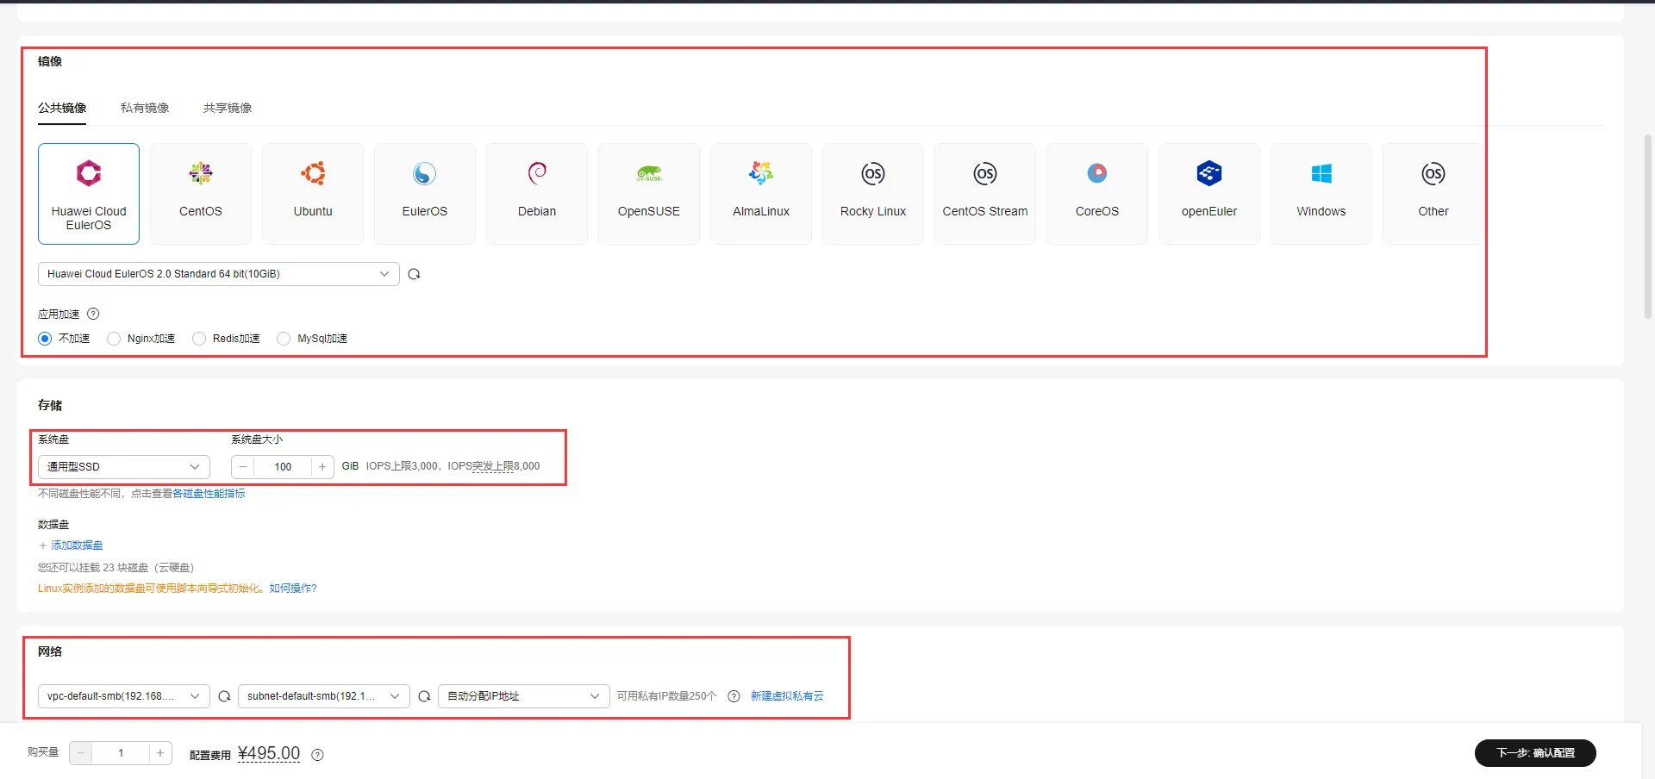Select the Redis加速 radio option
This screenshot has width=1655, height=779.
click(199, 339)
